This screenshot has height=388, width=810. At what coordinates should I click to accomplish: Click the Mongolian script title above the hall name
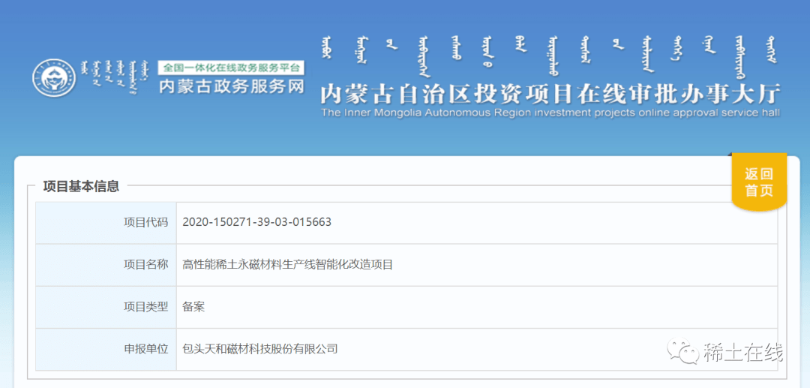(550, 56)
